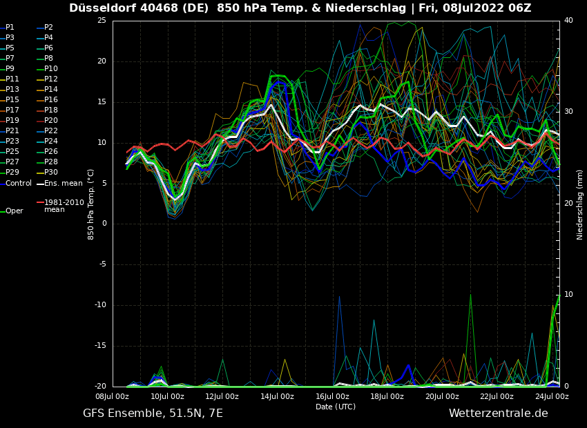Click the 850 hPa Temp. axis label
Image resolution: width=587 pixels, height=428 pixels.
(91, 204)
